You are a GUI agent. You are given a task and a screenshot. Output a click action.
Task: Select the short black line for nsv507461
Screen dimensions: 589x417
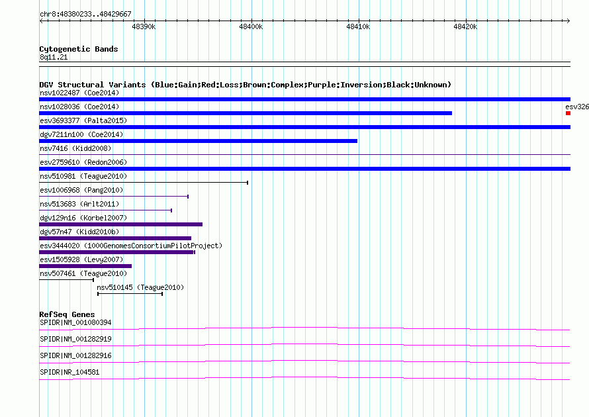66,280
